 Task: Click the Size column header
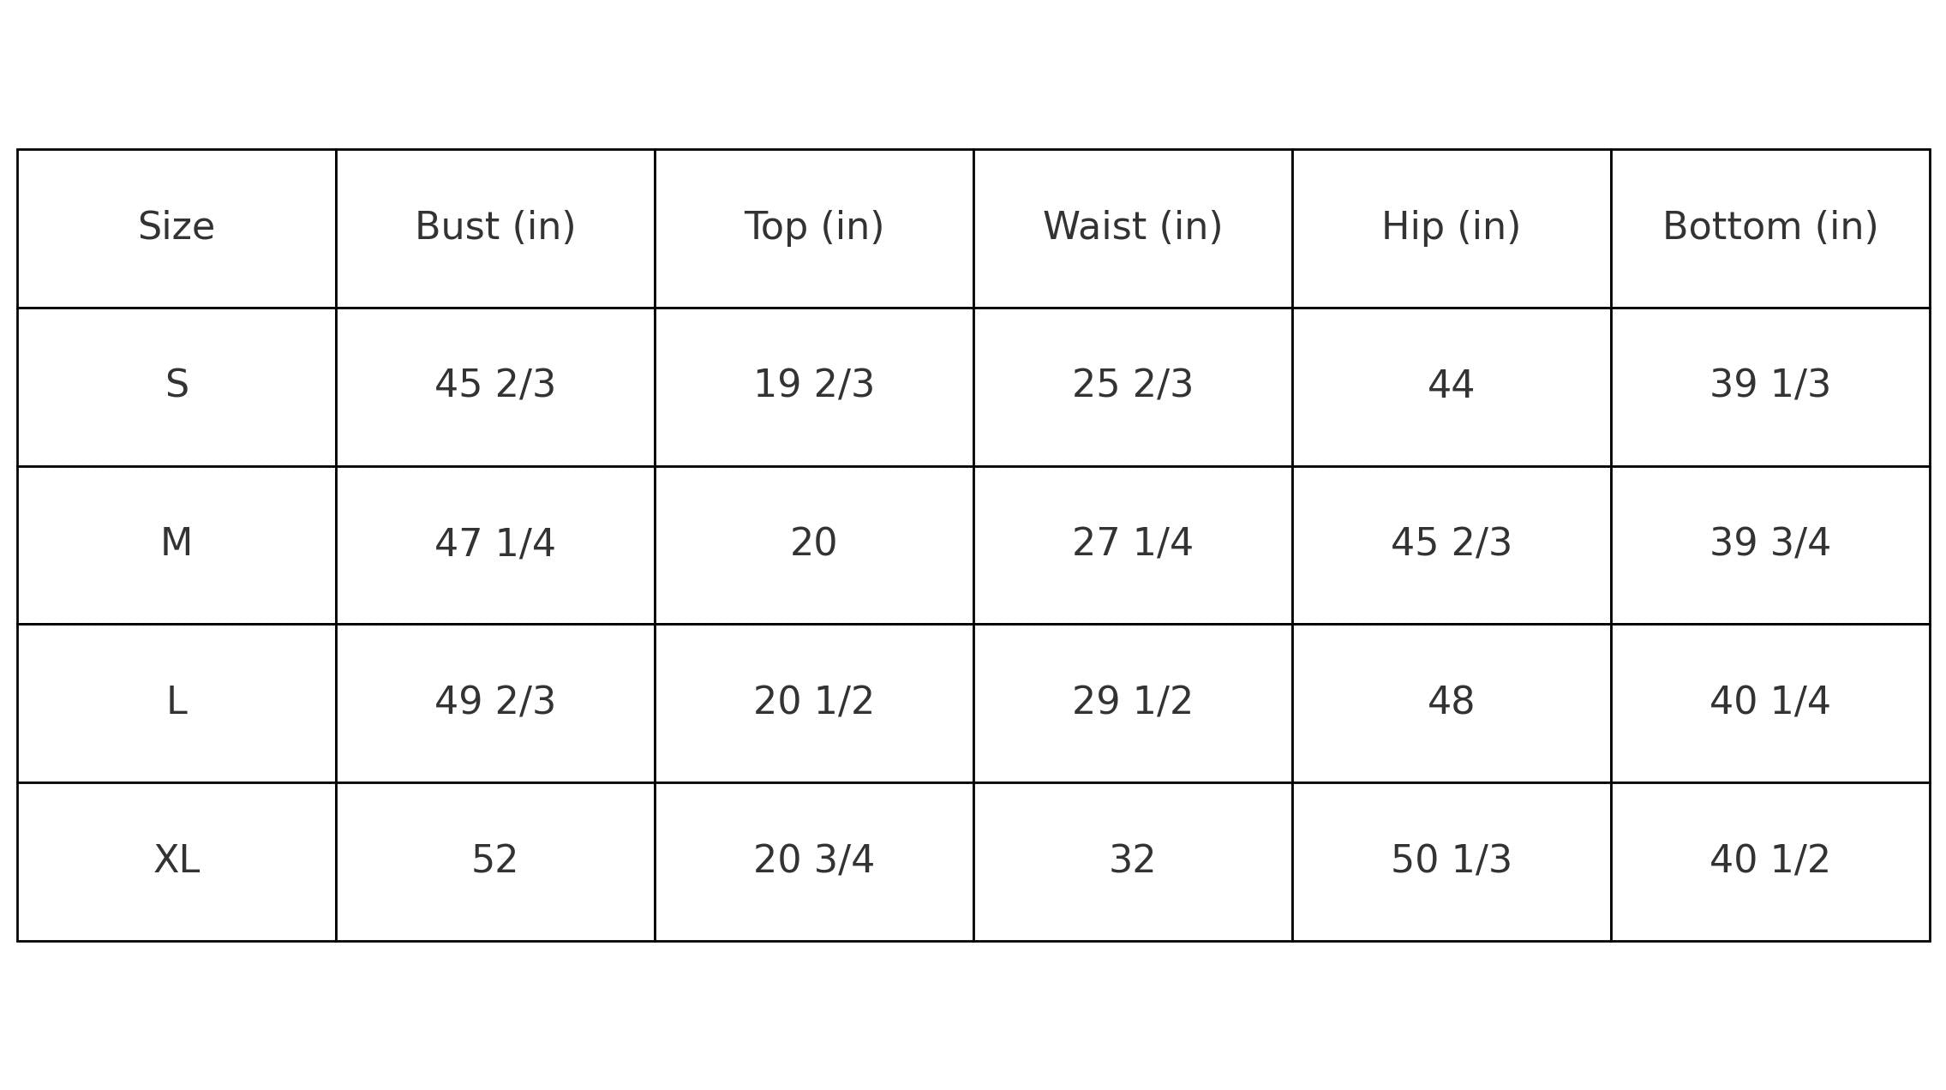pos(177,227)
